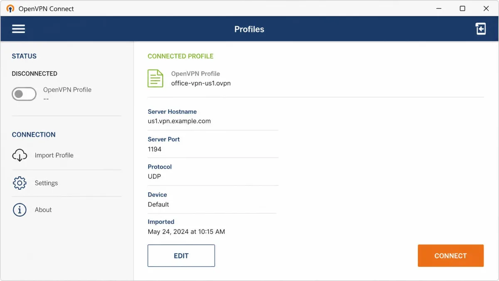Screen dimensions: 499x281
Task: Click the About info icon
Action: [20, 210]
